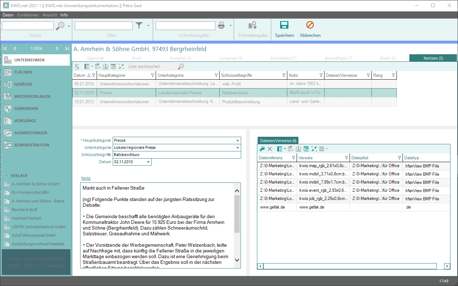Image resolution: width=458 pixels, height=286 pixels.
Task: Toggle the filter on the Hauptkategorie column
Action: click(x=153, y=75)
